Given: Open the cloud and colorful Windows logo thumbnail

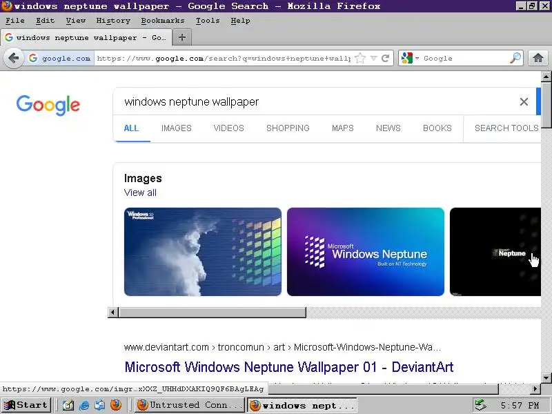Looking at the screenshot, I should 203,252.
